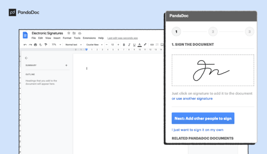Check the cloud save status icon
The width and height of the screenshot is (267, 154).
pos(80,33)
